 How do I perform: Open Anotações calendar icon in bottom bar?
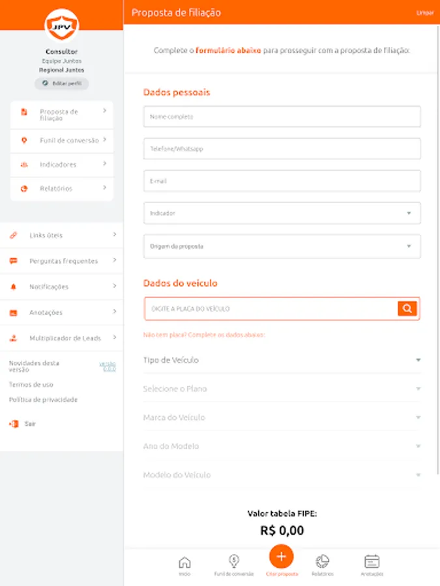tap(372, 563)
